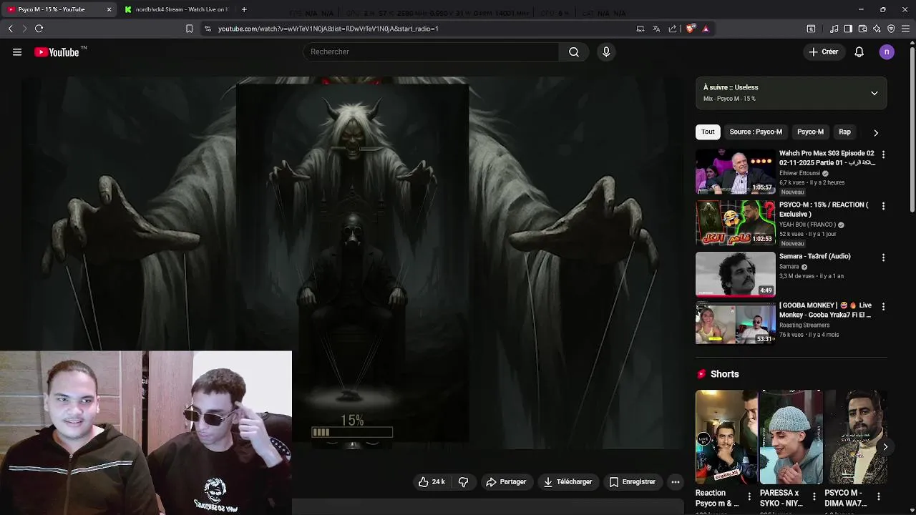Screen dimensions: 916x515
Task: Click the search magnifier button
Action: (x=574, y=51)
